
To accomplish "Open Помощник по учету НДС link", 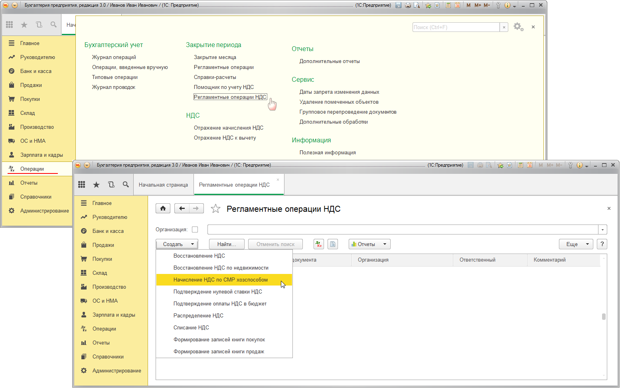I will coord(224,87).
